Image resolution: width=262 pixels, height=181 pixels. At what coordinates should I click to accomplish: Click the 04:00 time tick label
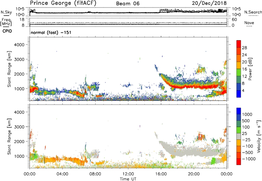pos(63,174)
